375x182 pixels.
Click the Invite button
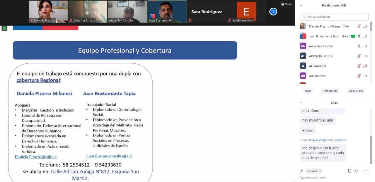308,91
